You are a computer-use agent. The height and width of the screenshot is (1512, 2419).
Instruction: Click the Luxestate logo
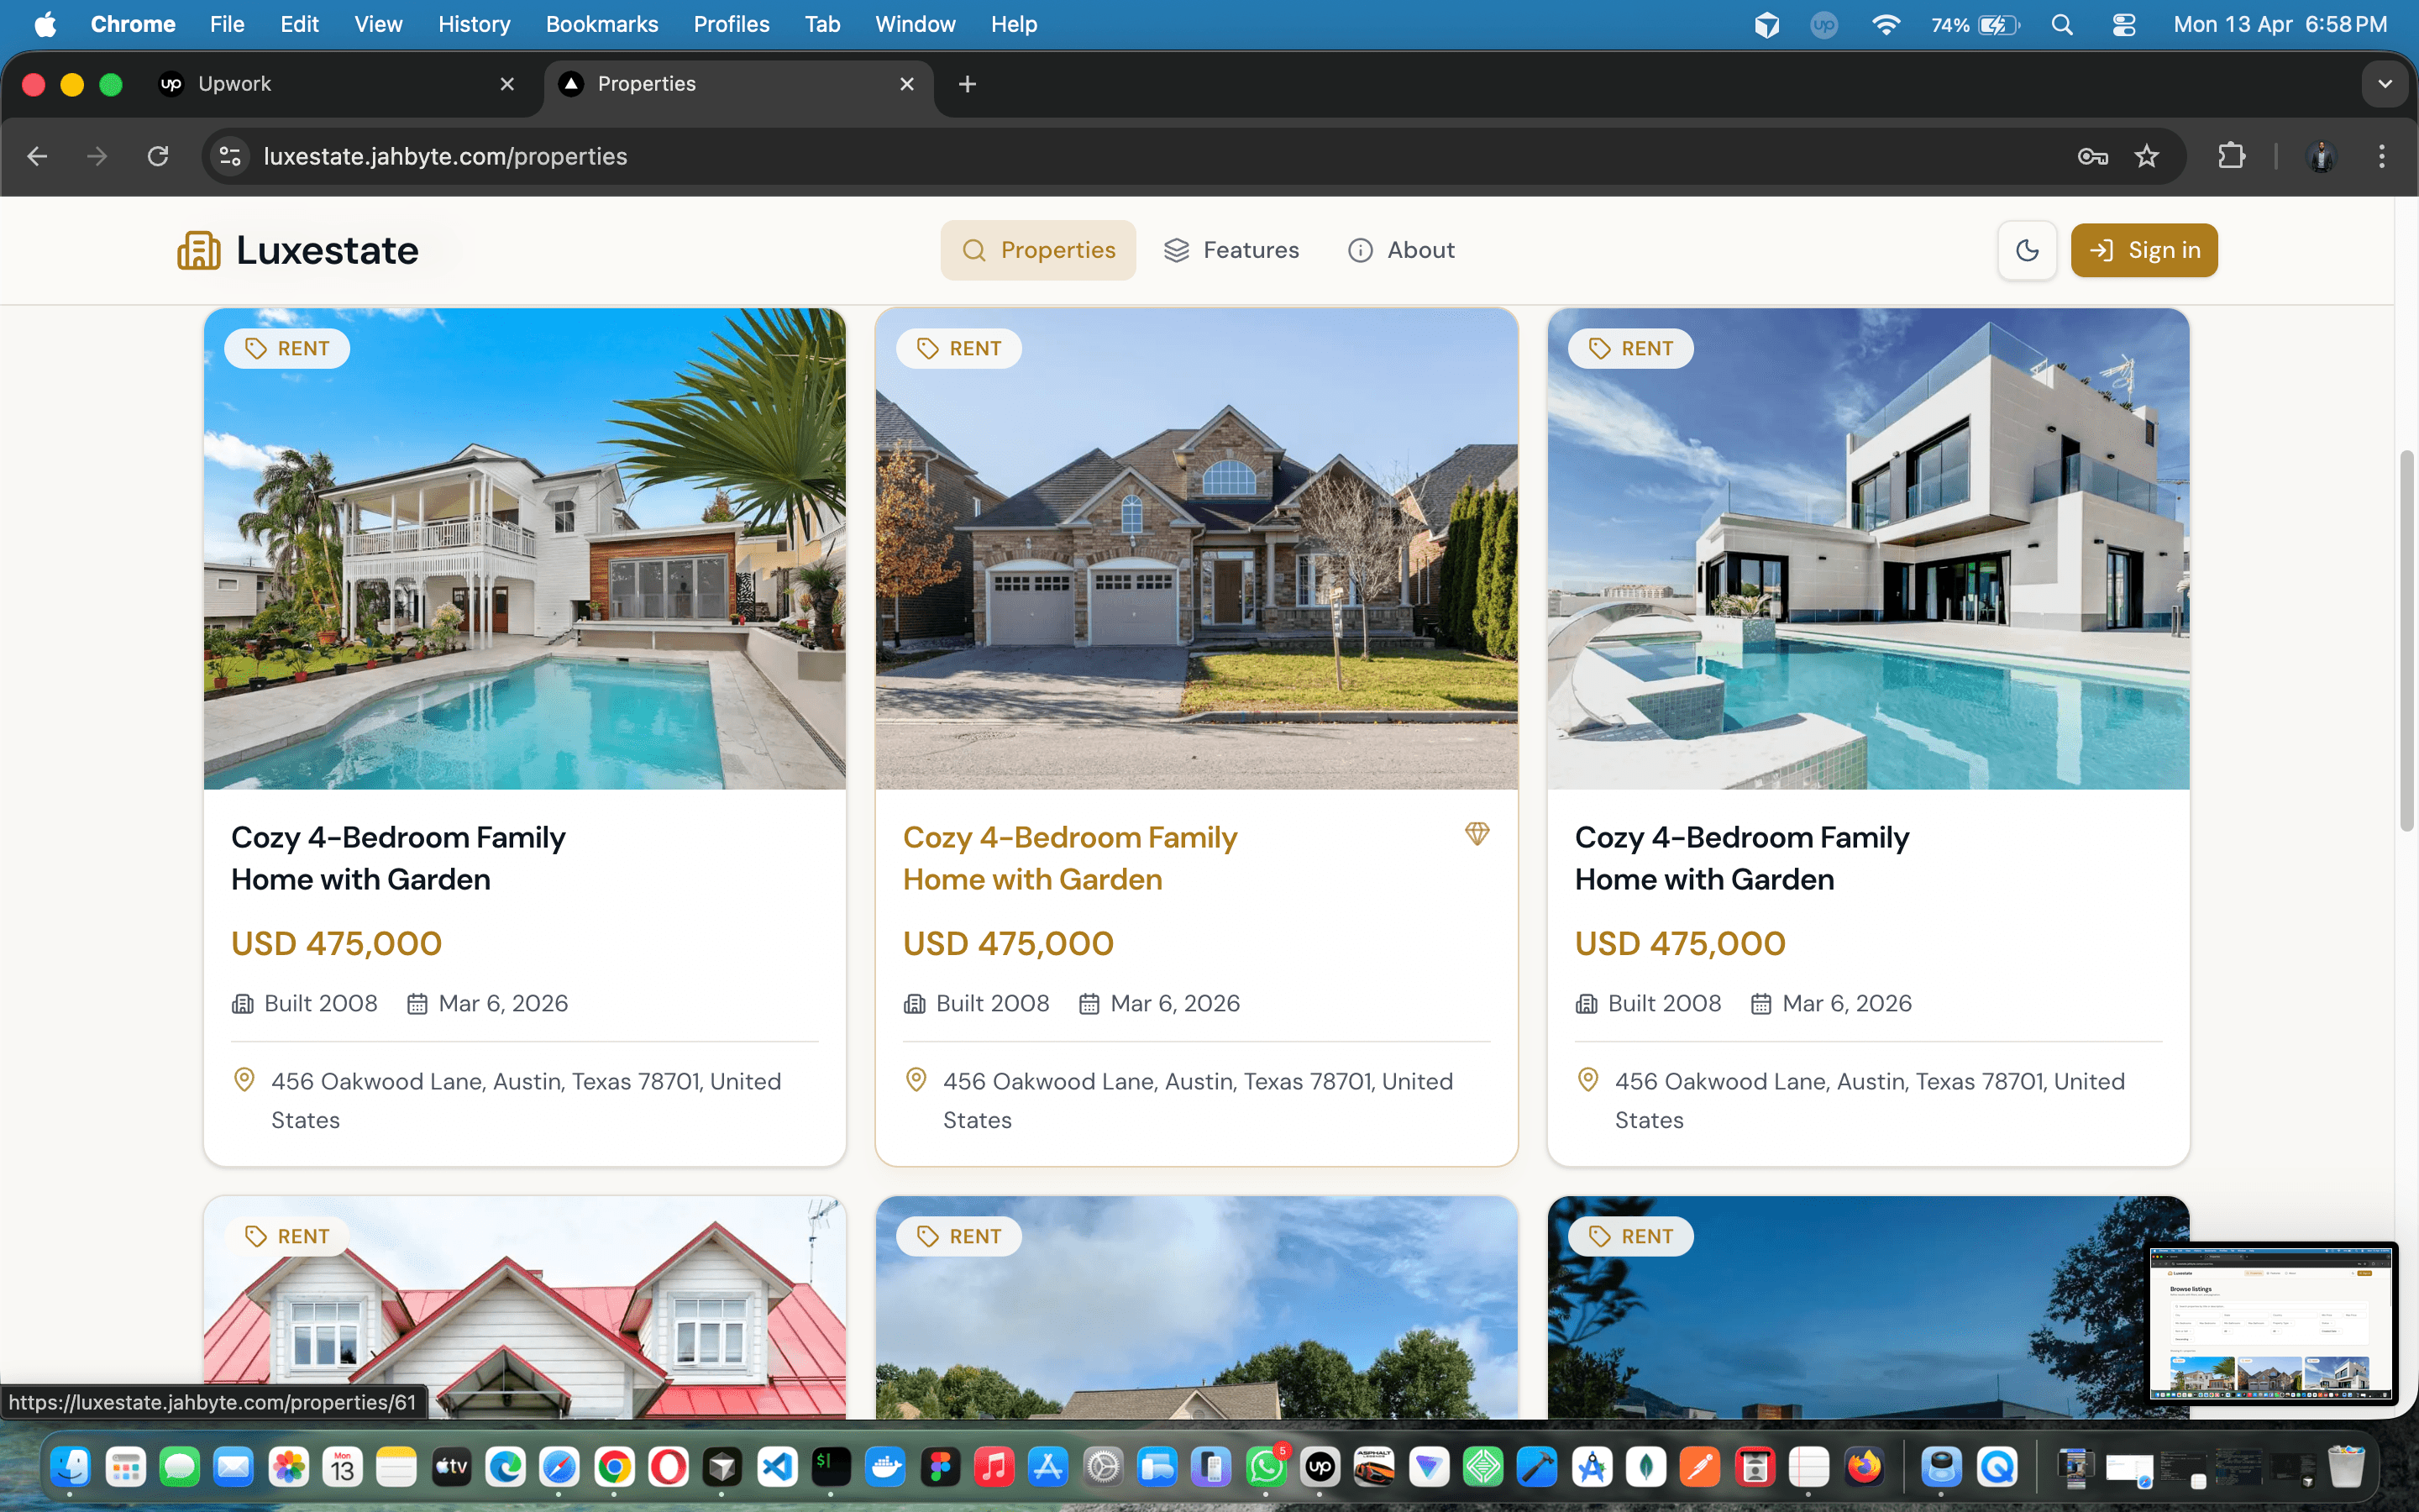[296, 250]
